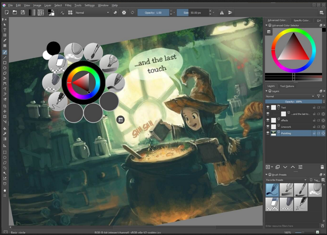Move layer up with the arrow icon
The width and height of the screenshot is (327, 235).
293,167
